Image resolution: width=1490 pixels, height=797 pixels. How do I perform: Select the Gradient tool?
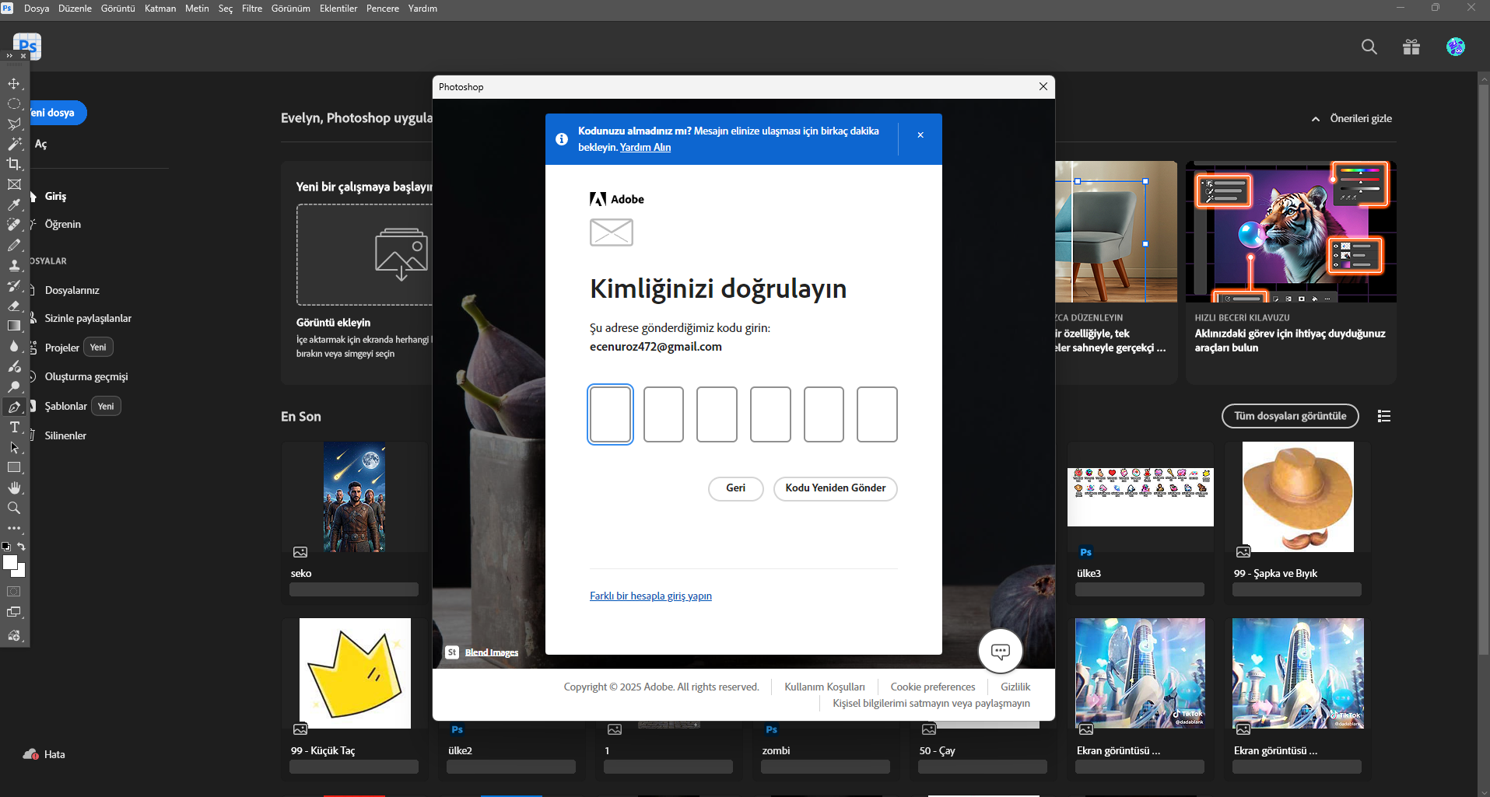pos(14,326)
